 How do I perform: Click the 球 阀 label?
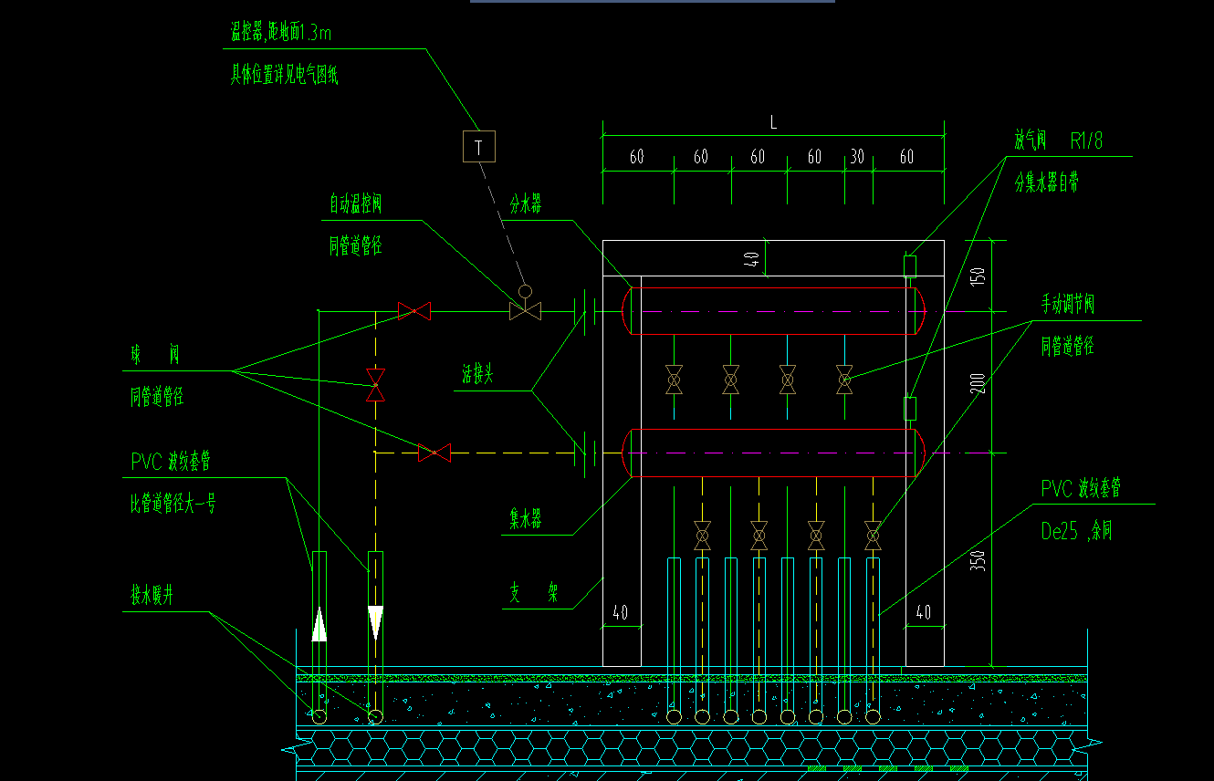pos(155,355)
